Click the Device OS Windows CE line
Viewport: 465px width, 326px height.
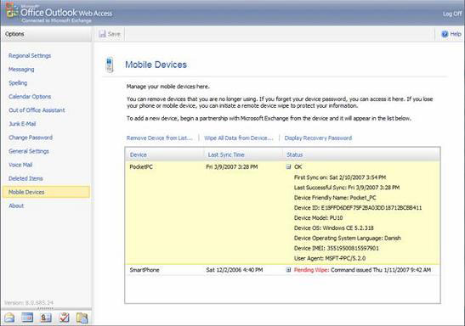(333, 228)
